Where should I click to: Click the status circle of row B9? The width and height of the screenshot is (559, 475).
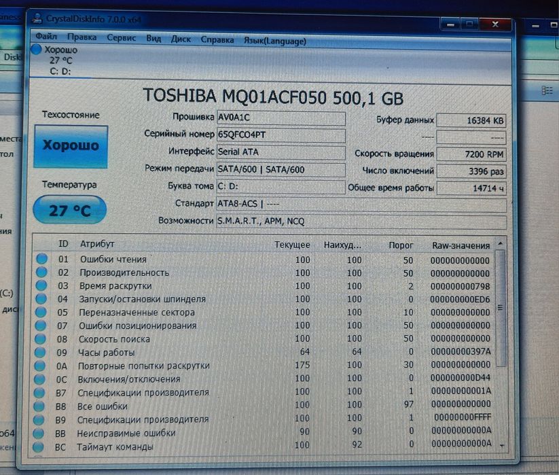pos(39,420)
